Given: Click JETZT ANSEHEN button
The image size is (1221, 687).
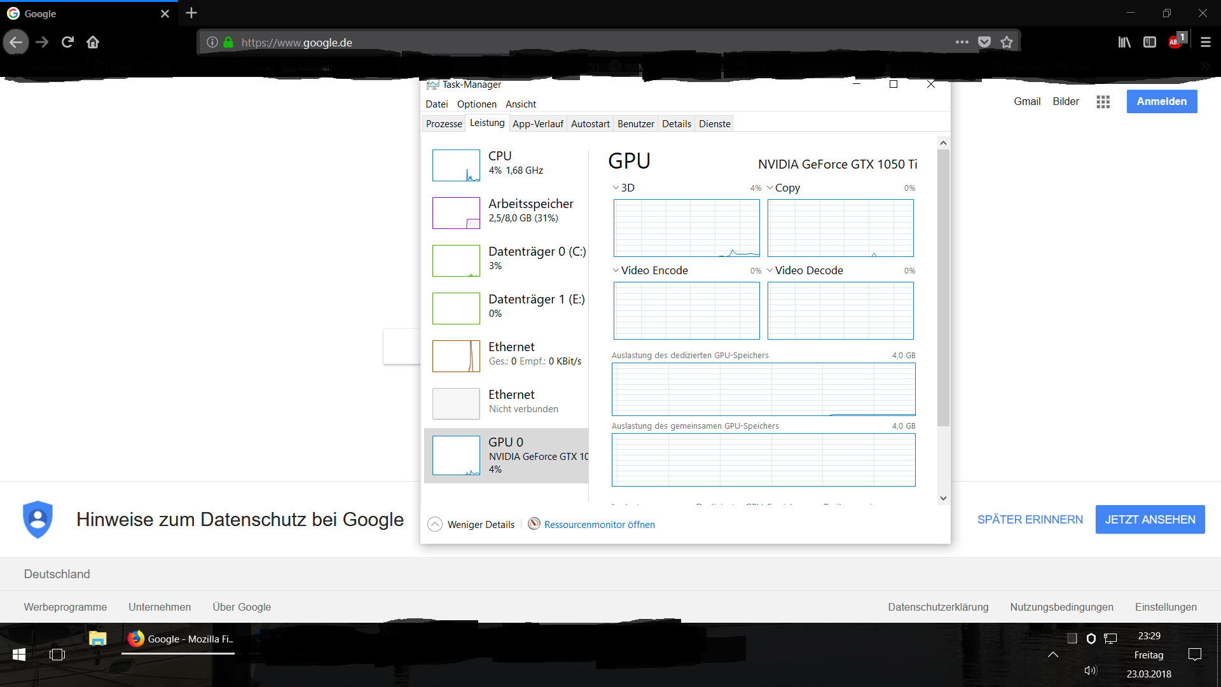Looking at the screenshot, I should click(x=1150, y=519).
